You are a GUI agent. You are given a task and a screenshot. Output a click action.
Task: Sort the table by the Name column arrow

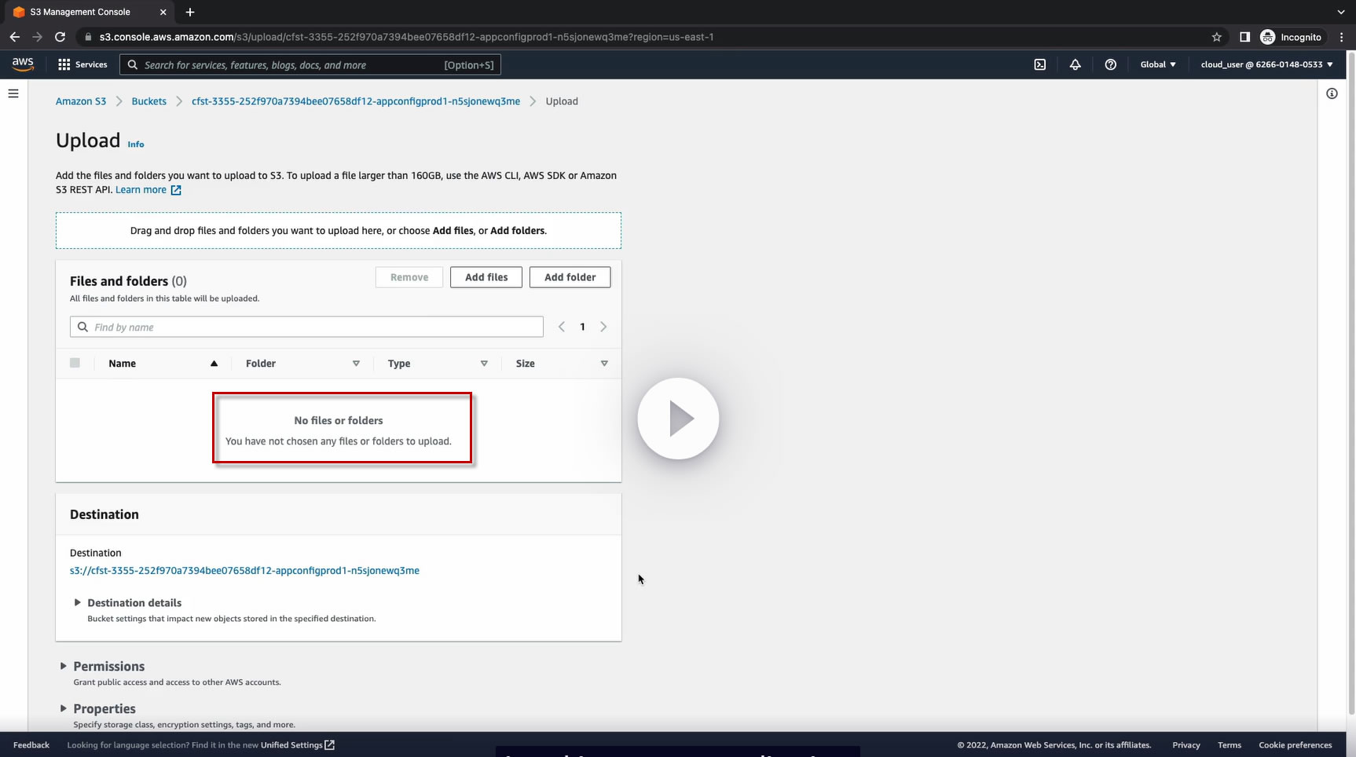(x=214, y=364)
